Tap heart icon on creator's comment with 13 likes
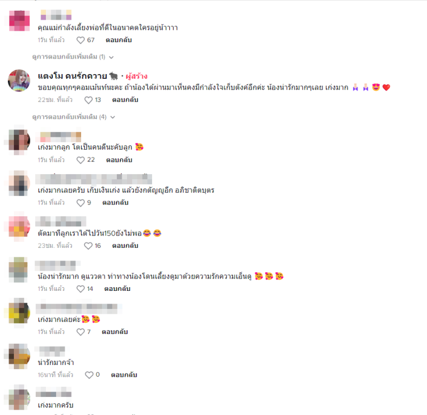The image size is (427, 415). (89, 100)
